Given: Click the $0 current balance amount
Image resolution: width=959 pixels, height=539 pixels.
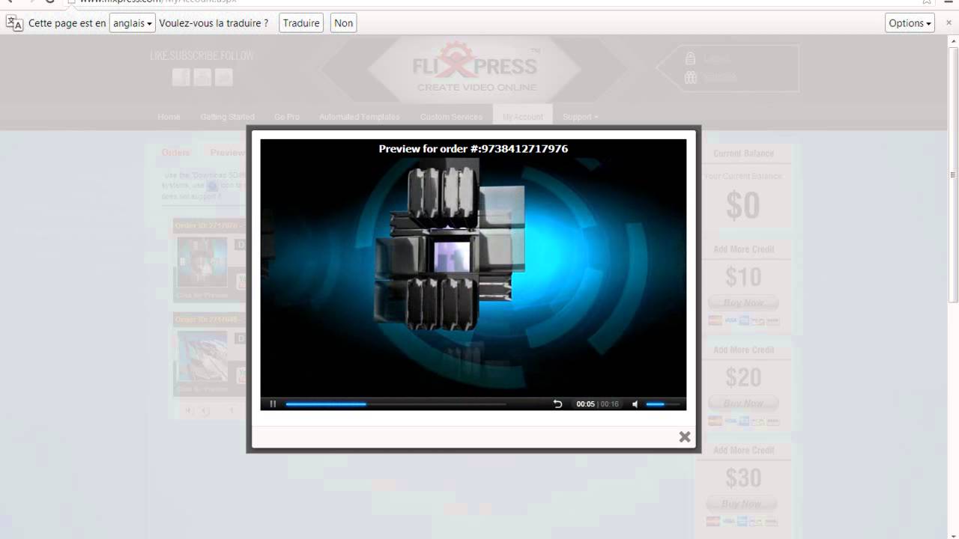Looking at the screenshot, I should pyautogui.click(x=743, y=206).
